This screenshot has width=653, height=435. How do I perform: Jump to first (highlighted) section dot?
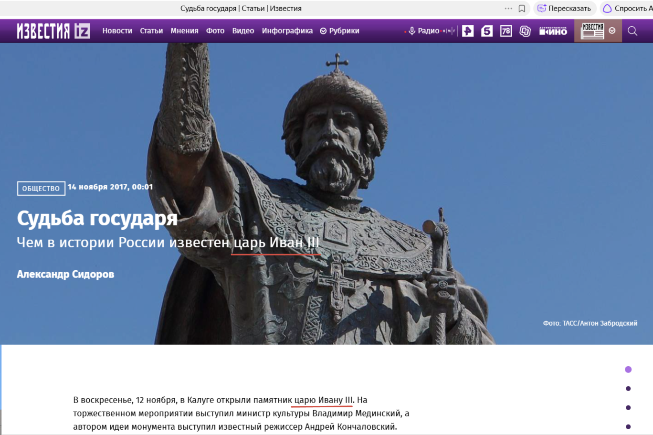pos(628,369)
